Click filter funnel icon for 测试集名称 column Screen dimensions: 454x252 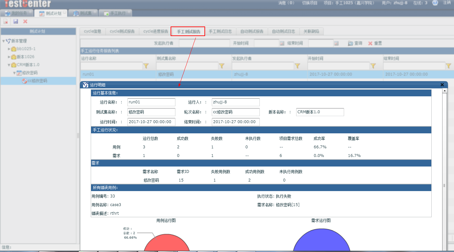click(222, 66)
